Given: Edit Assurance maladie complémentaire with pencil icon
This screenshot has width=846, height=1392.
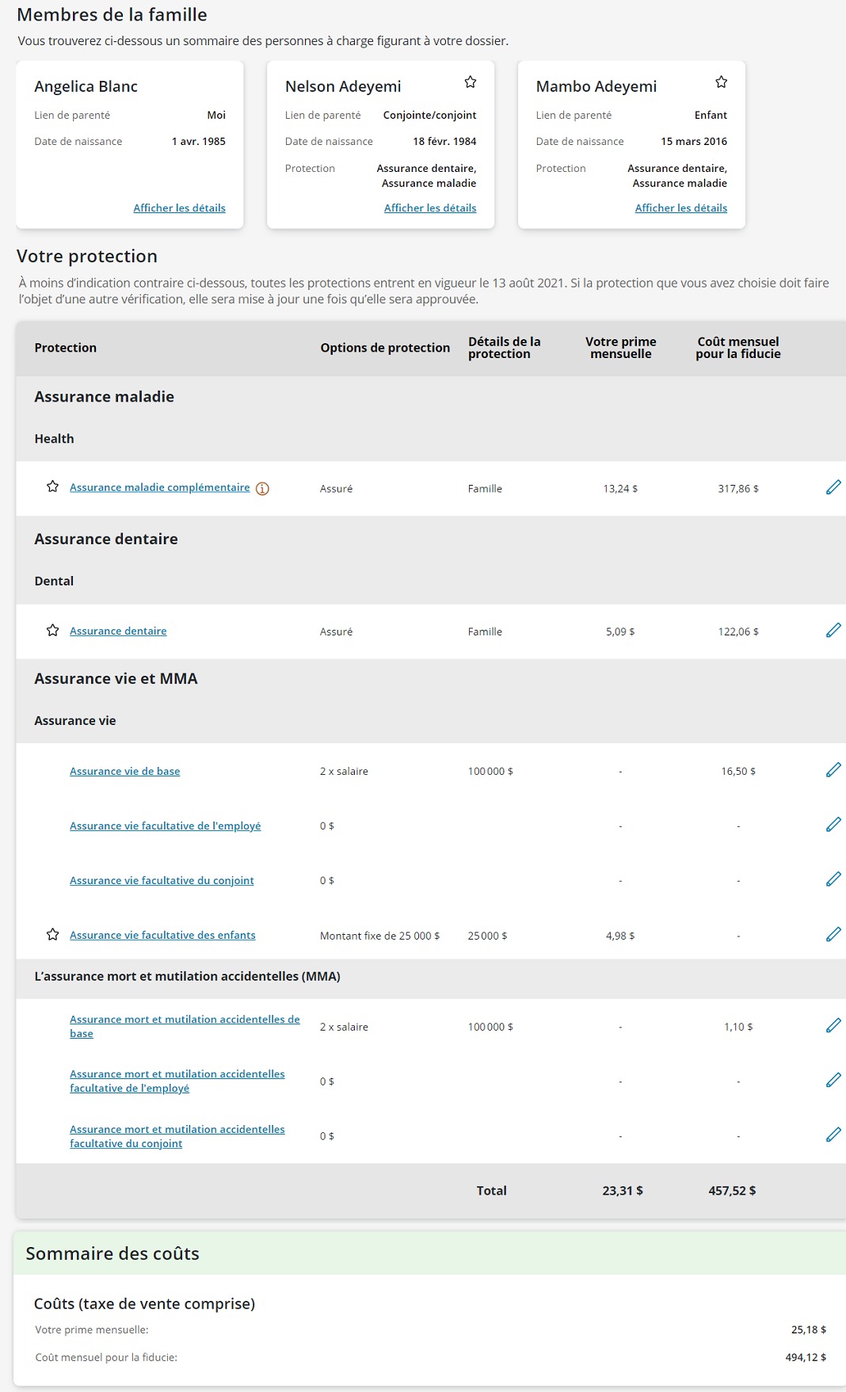Looking at the screenshot, I should pos(833,487).
